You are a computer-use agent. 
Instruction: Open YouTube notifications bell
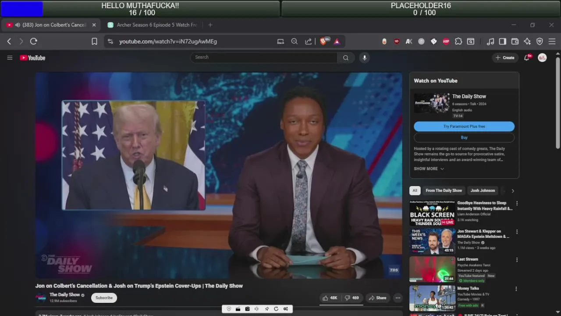tap(527, 57)
